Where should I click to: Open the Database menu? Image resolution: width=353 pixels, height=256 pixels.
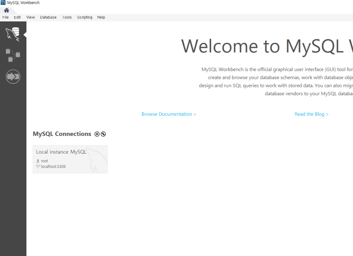click(48, 17)
